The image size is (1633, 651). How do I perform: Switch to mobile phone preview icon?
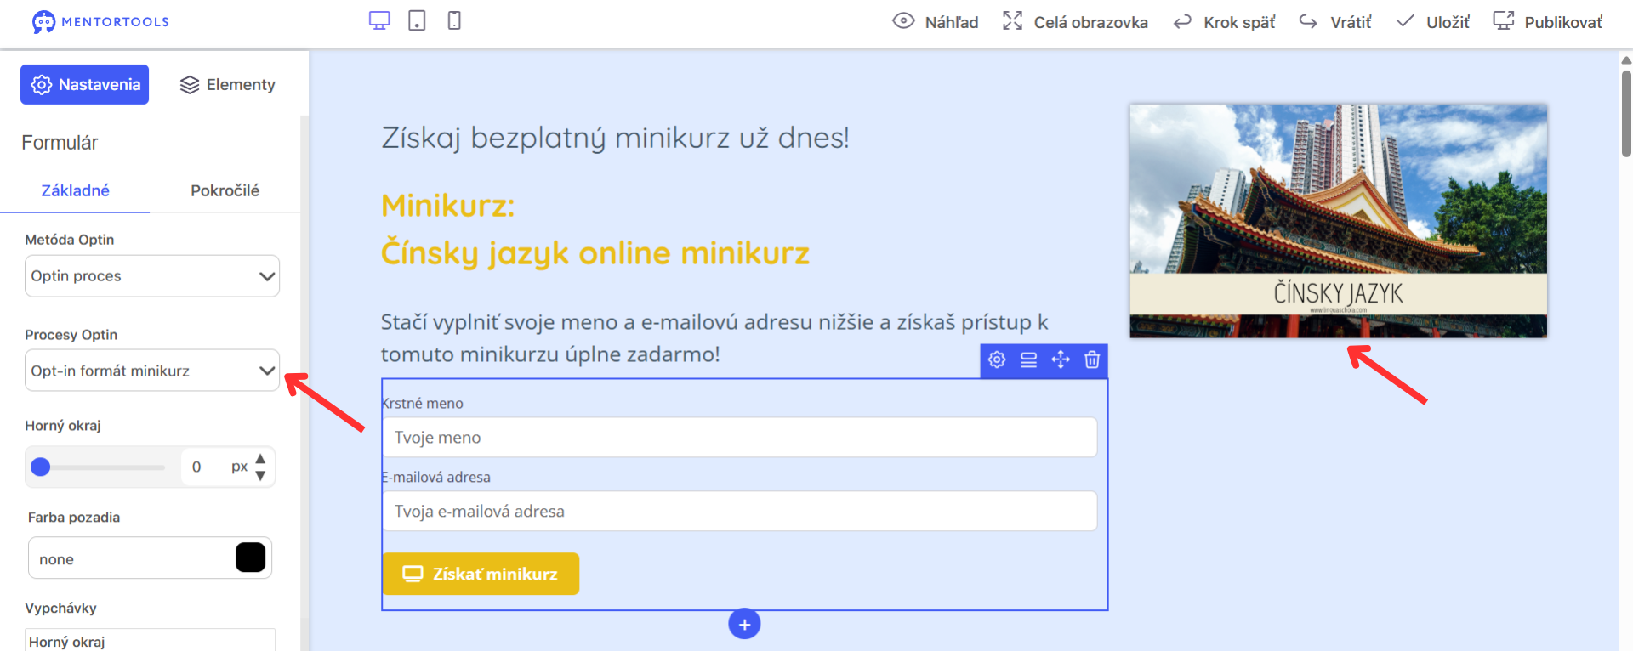[454, 21]
